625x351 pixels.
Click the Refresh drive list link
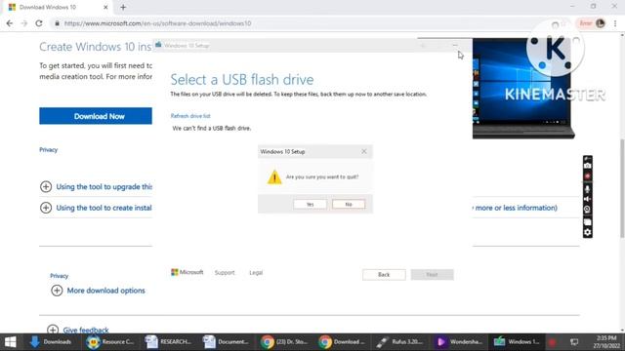190,116
